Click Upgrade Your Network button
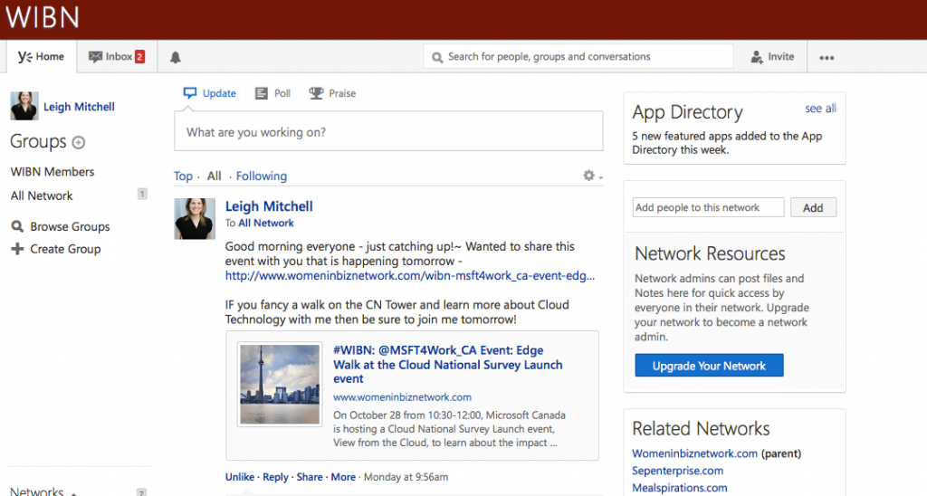 click(x=709, y=366)
